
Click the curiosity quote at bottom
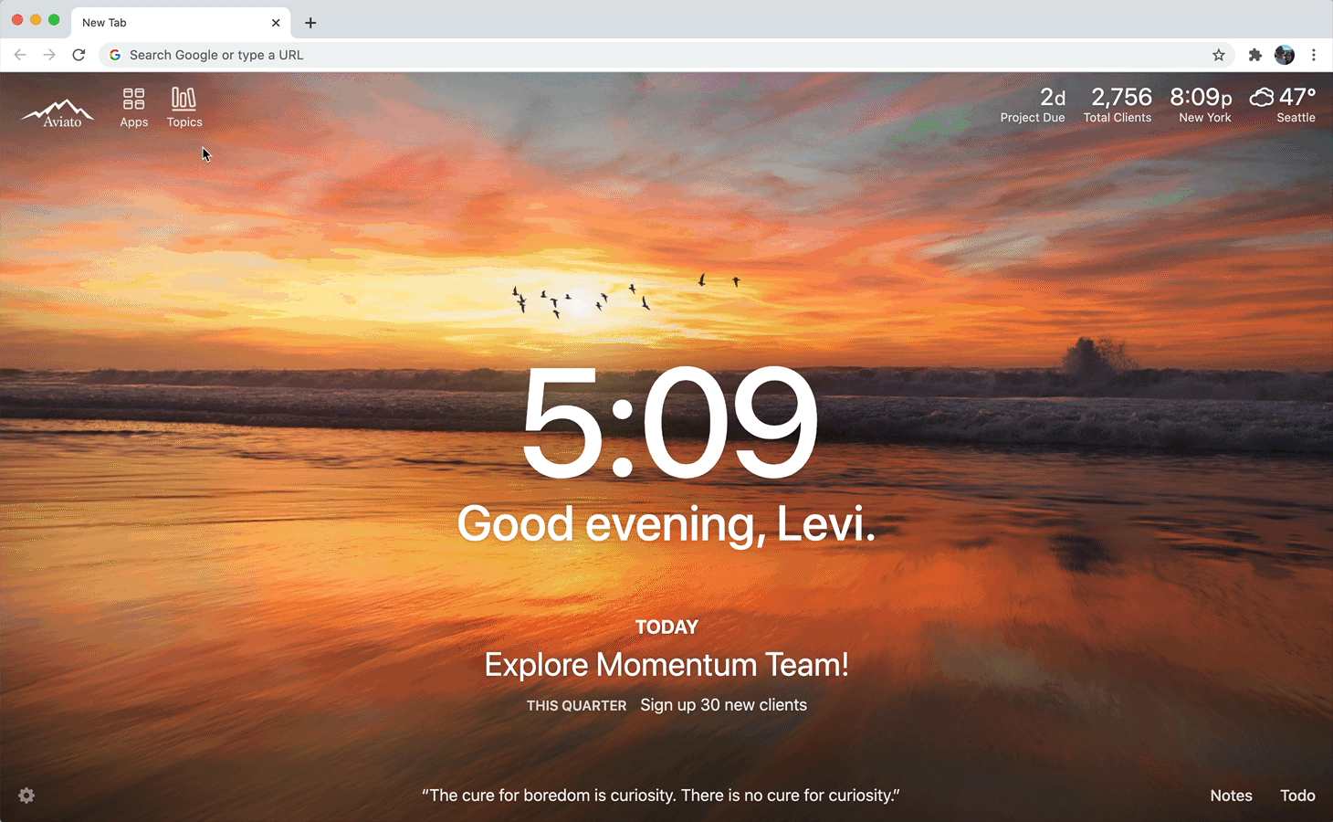[661, 796]
